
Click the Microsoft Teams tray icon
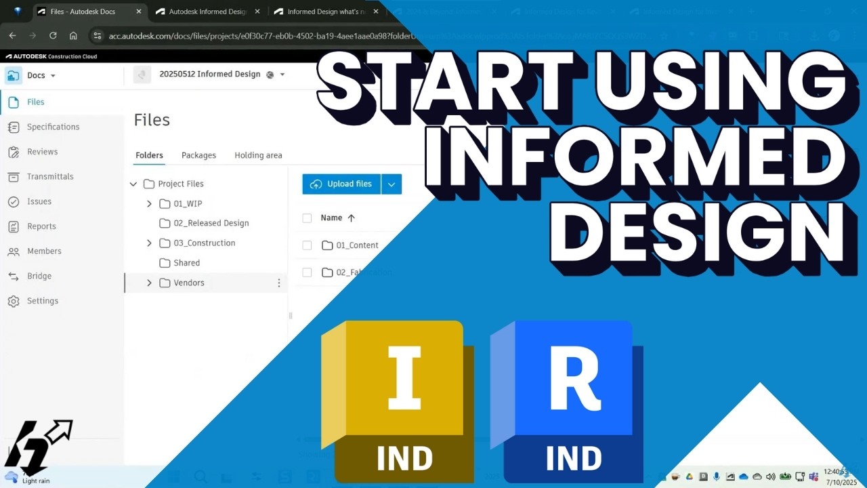tap(813, 477)
